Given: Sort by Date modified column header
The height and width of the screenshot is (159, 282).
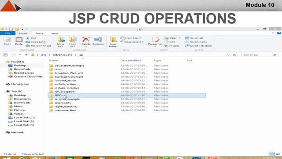Looking at the screenshot, I should coord(131,61).
